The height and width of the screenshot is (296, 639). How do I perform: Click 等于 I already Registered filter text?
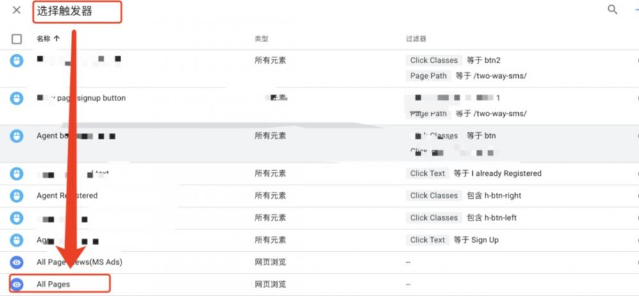tap(498, 173)
